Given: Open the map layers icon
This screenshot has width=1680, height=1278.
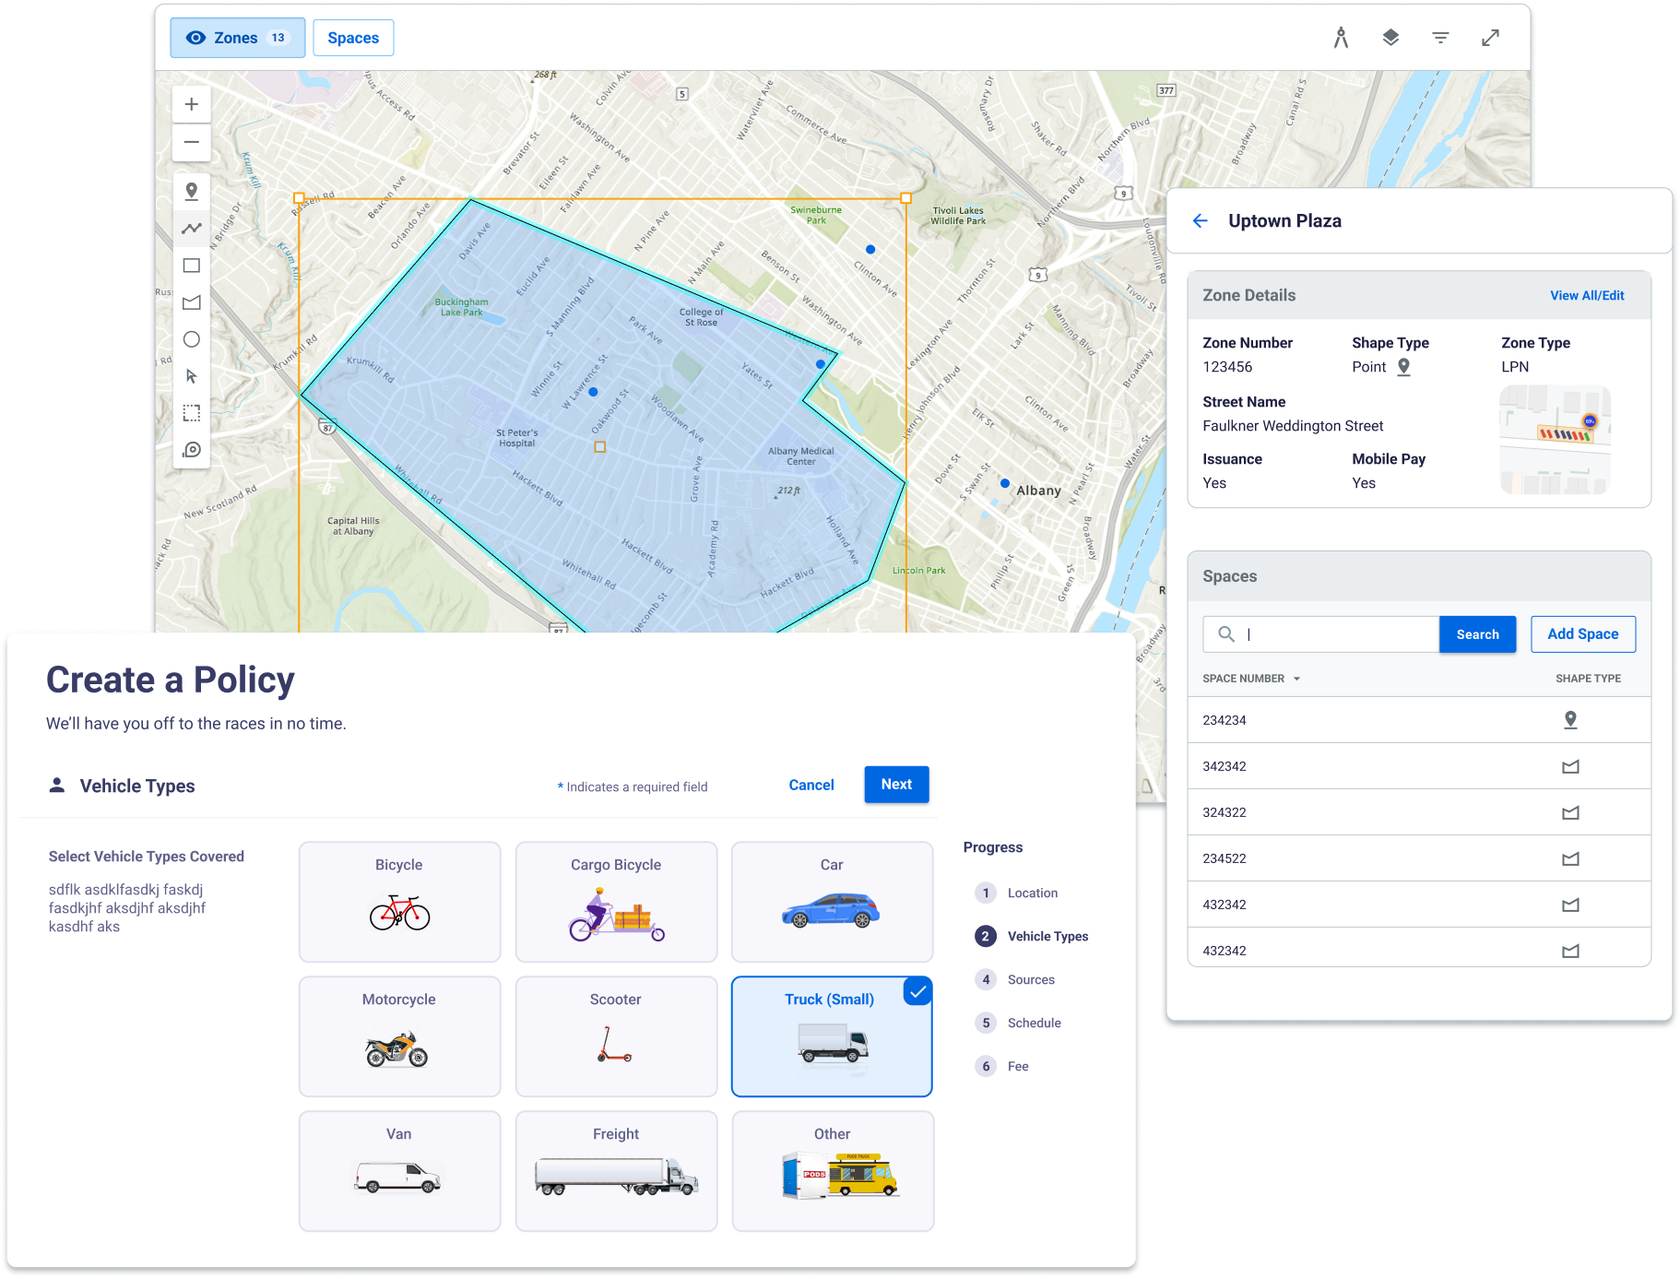Looking at the screenshot, I should click(x=1390, y=38).
